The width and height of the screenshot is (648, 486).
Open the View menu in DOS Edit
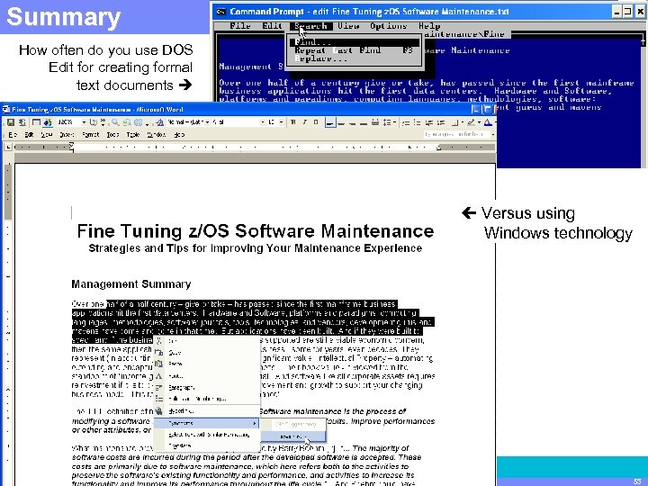tap(348, 26)
